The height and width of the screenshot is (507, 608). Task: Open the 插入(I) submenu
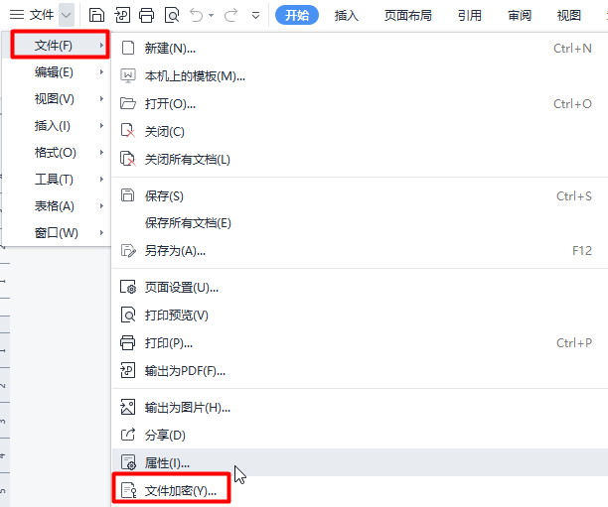coord(57,125)
